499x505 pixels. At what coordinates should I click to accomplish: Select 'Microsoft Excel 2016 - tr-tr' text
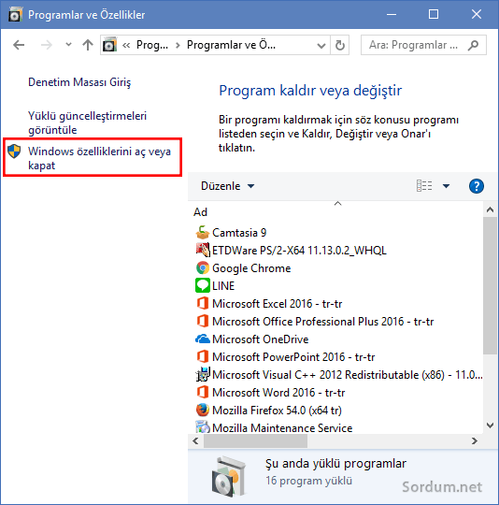[277, 304]
